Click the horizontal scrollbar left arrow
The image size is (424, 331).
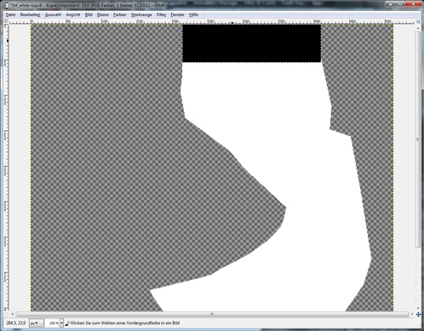tap(12, 314)
